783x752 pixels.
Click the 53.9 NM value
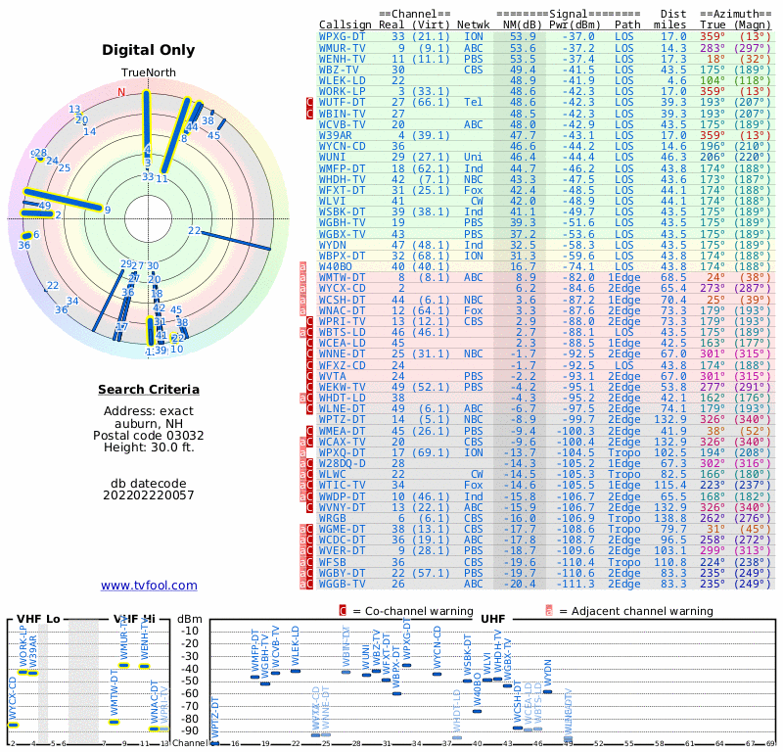523,36
